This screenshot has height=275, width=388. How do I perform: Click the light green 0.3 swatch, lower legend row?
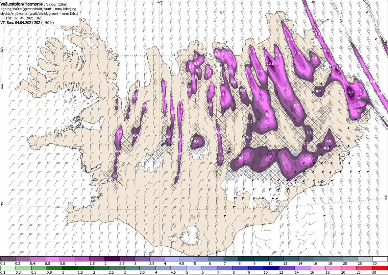[23, 268]
